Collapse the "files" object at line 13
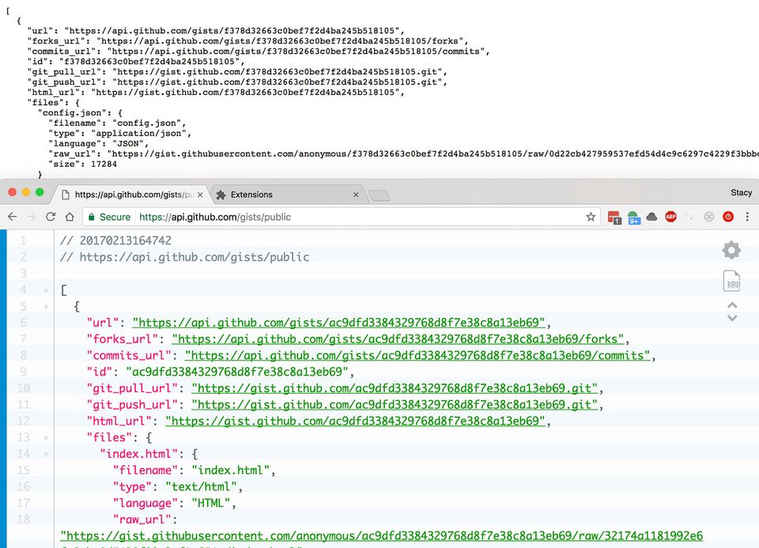The height and width of the screenshot is (548, 759). [46, 437]
